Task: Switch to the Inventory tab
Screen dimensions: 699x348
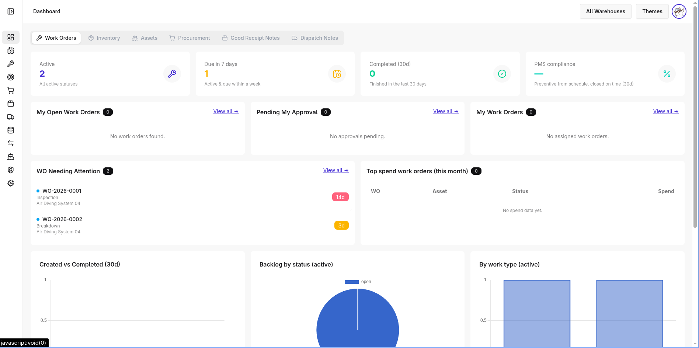Action: [104, 38]
